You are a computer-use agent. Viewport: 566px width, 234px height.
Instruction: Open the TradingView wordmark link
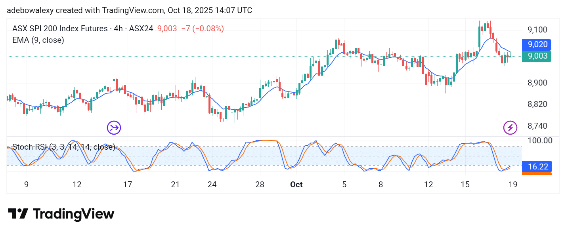point(73,214)
